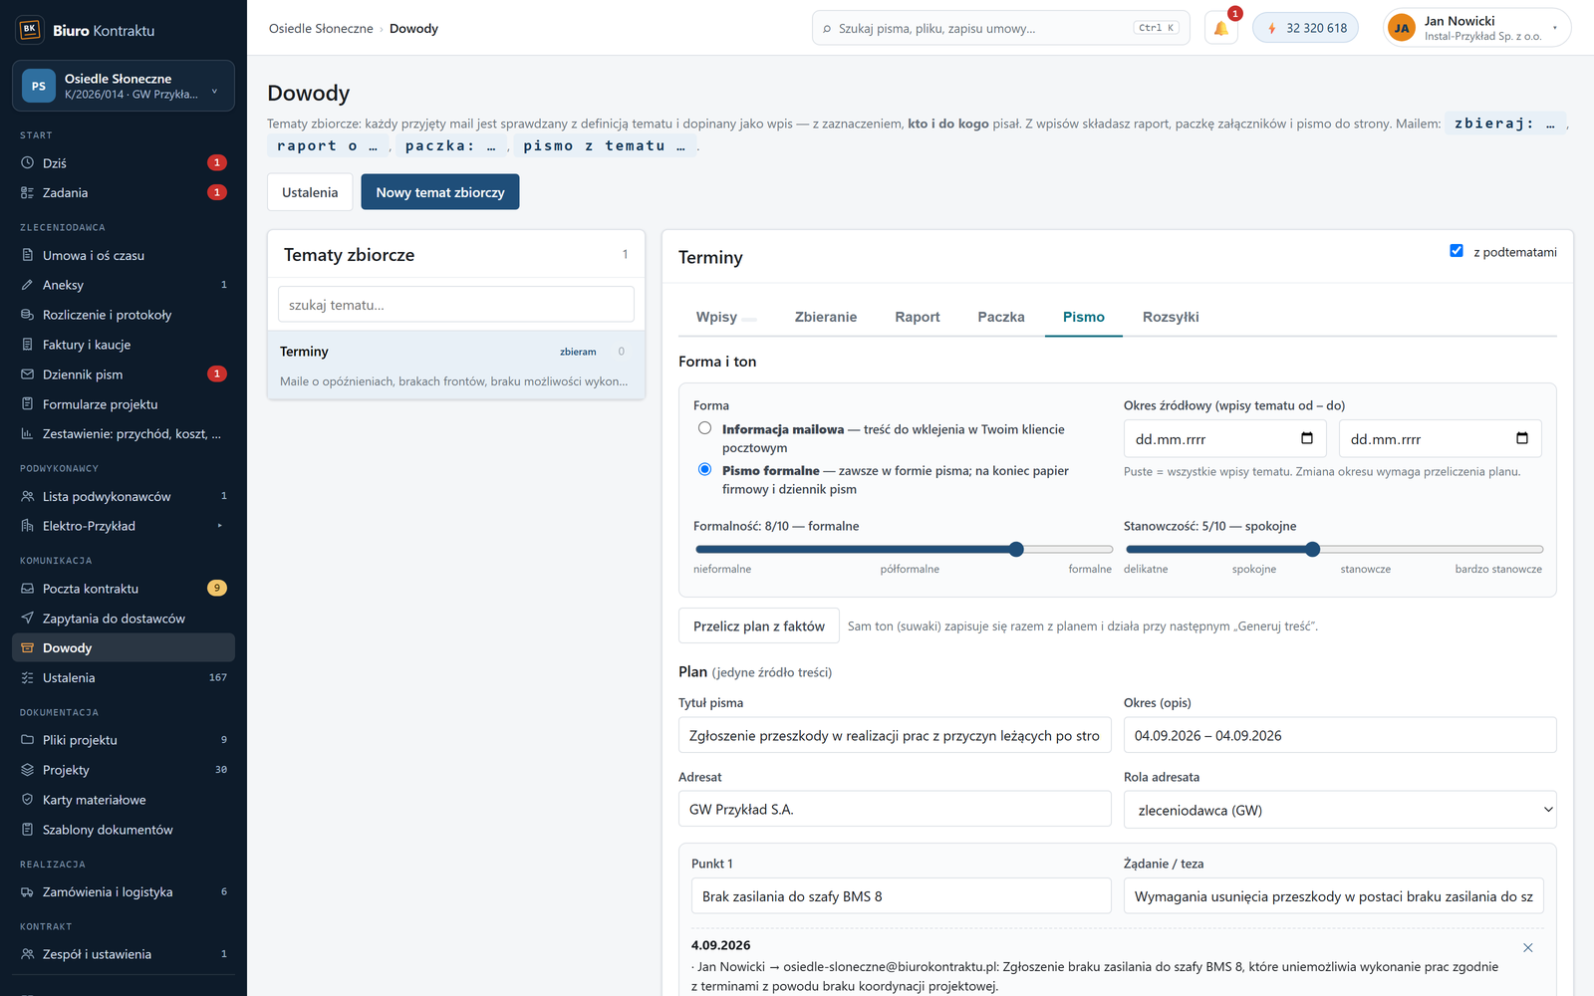Select the Informacja mailowa radio option
Screen dimensions: 1594x996
point(705,428)
